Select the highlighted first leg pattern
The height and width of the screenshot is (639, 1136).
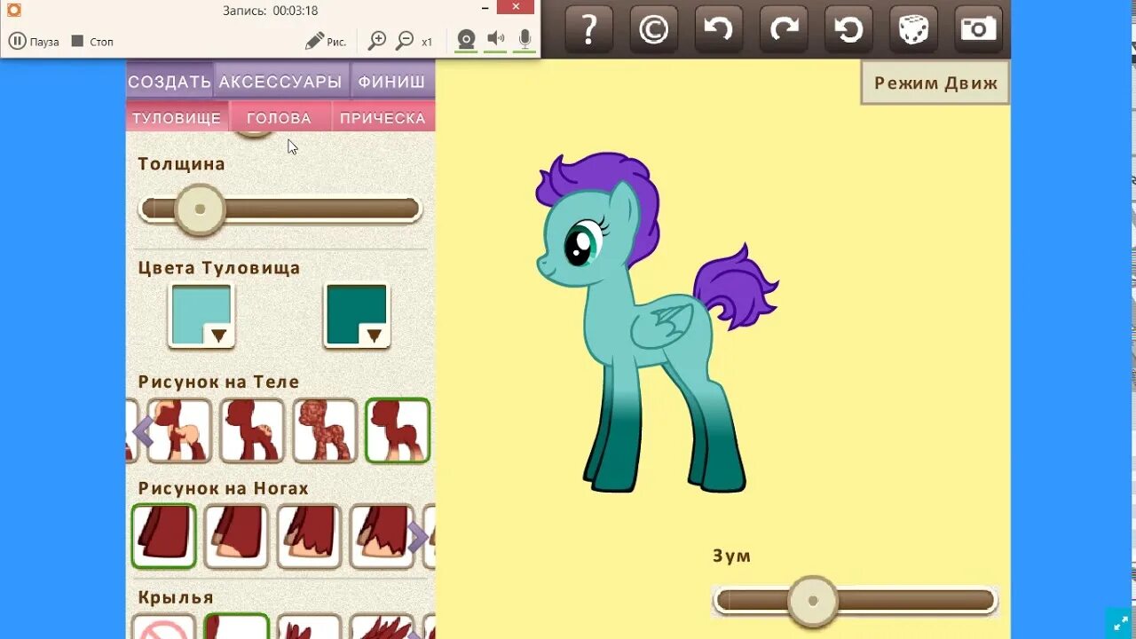[x=163, y=536]
